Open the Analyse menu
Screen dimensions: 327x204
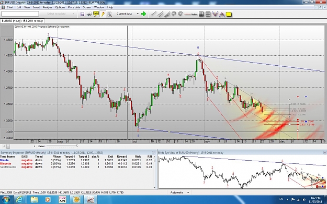(x=48, y=7)
